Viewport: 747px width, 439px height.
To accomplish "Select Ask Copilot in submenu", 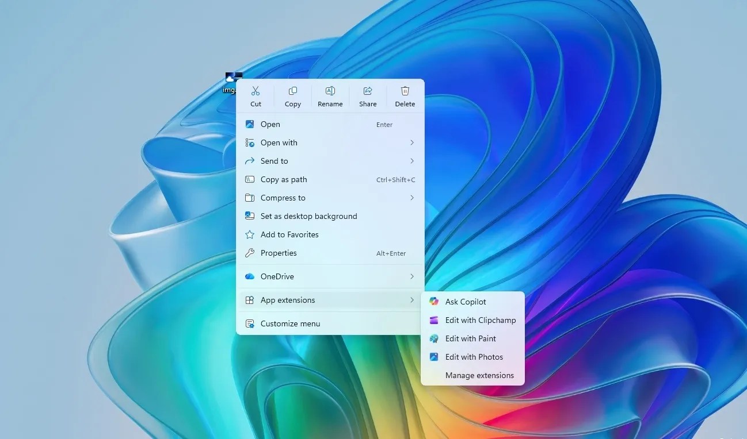I will 472,302.
